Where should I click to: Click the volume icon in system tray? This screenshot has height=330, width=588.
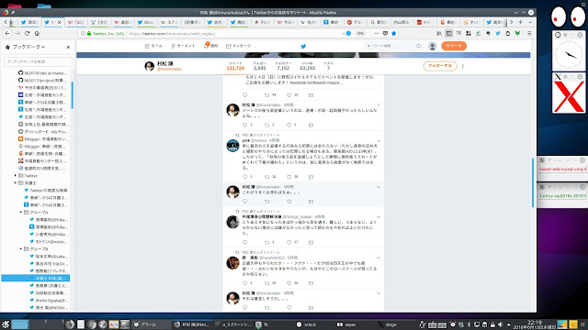tap(500, 324)
